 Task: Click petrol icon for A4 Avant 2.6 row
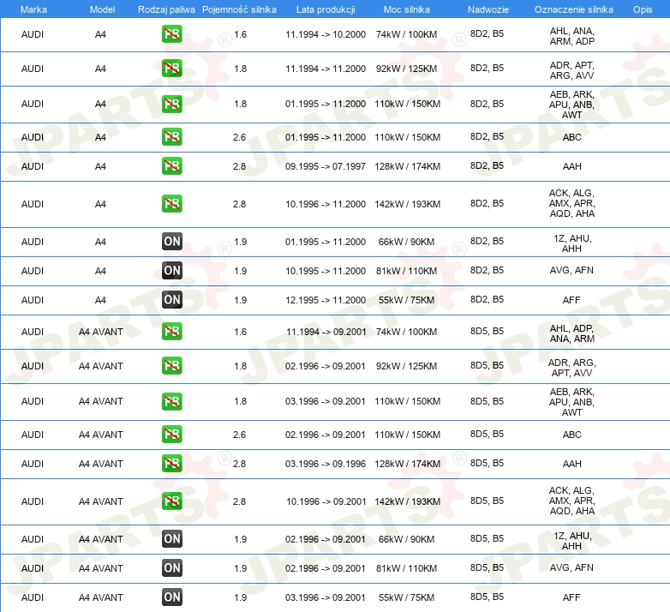point(171,435)
